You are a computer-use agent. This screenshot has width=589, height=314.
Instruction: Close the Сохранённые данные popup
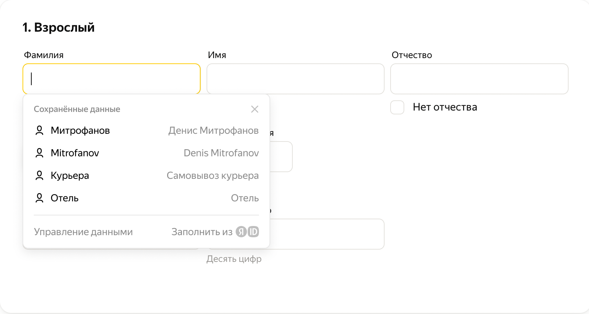255,109
